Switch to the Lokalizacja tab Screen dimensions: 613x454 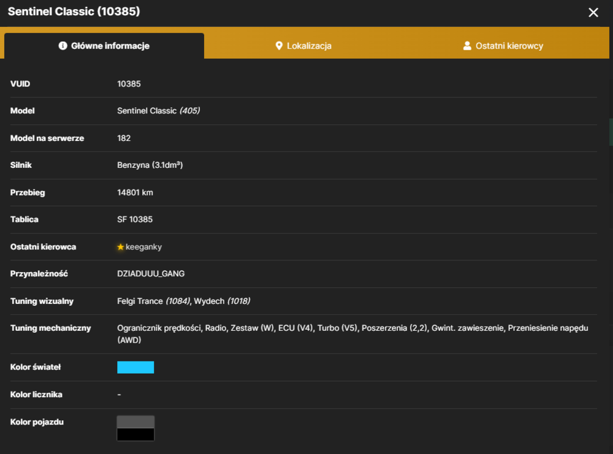point(303,46)
